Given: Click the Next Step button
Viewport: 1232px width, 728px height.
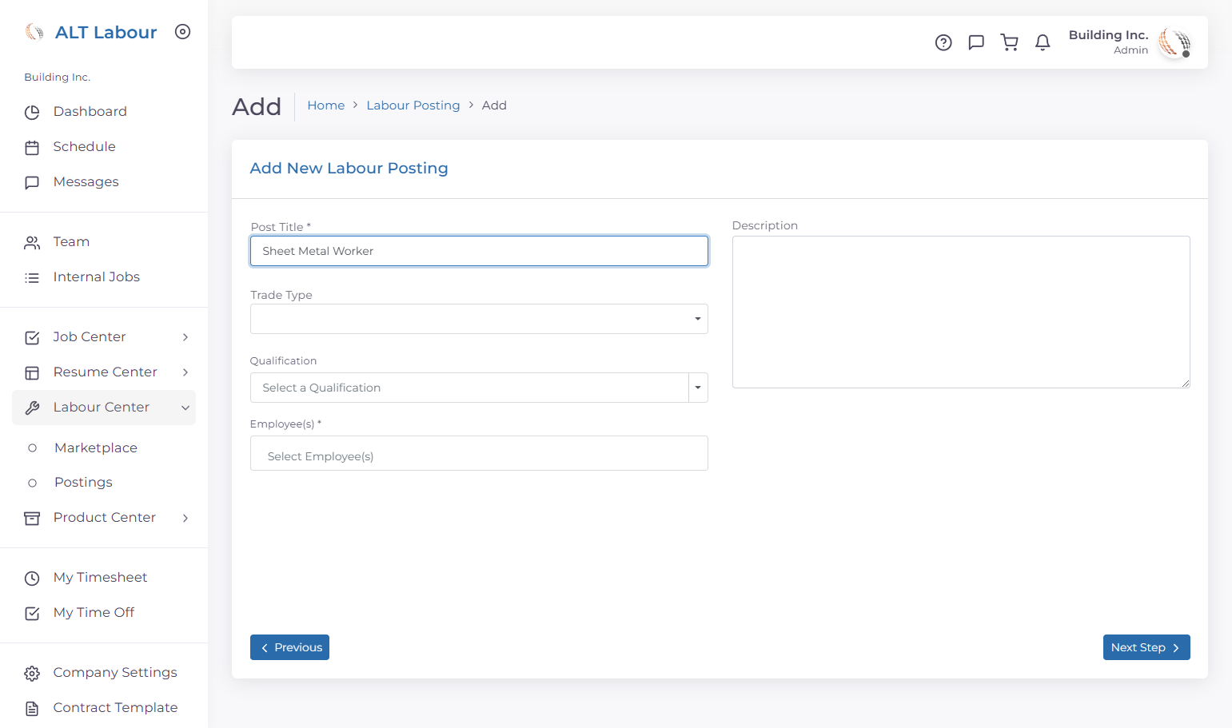Looking at the screenshot, I should [1146, 647].
